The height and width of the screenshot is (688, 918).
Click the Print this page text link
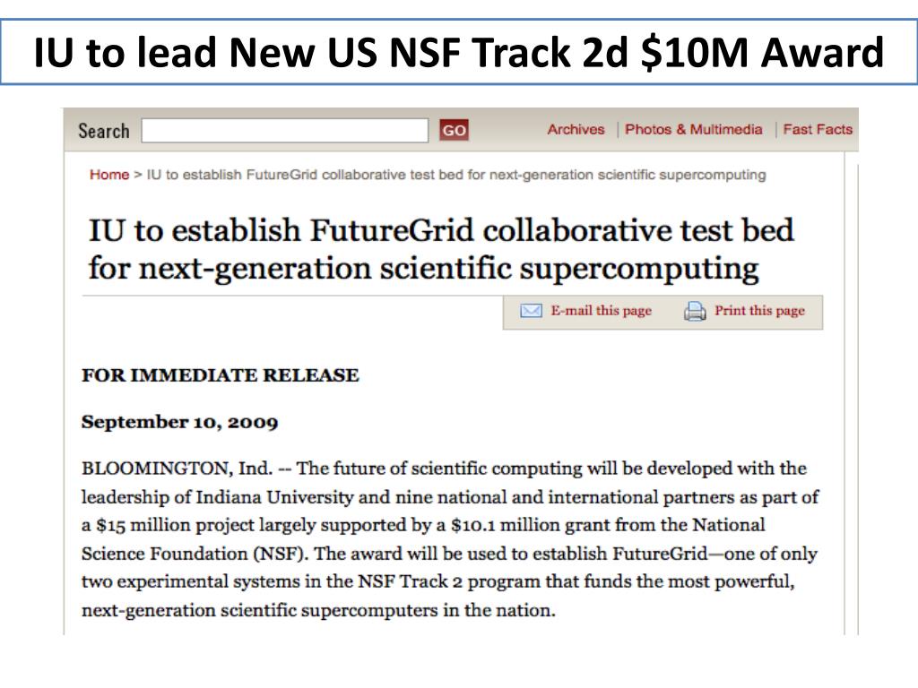coord(759,311)
